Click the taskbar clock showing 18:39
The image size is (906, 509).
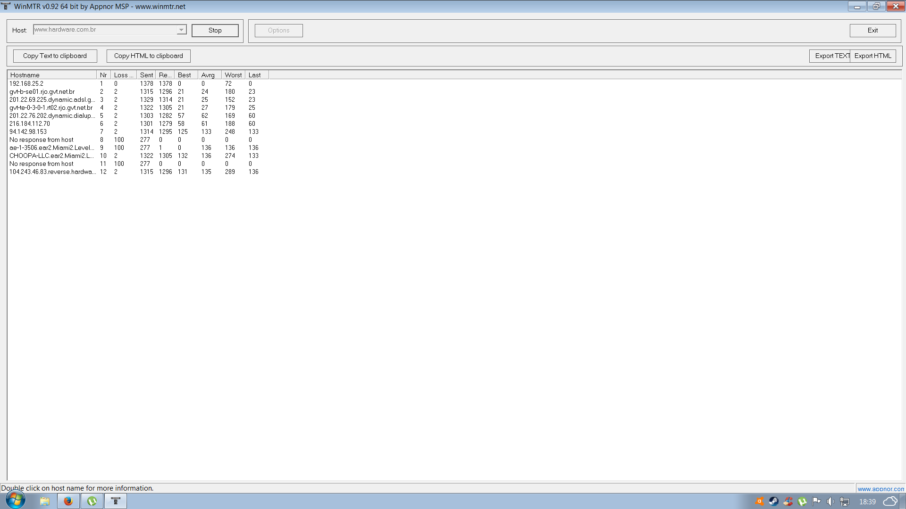[867, 501]
